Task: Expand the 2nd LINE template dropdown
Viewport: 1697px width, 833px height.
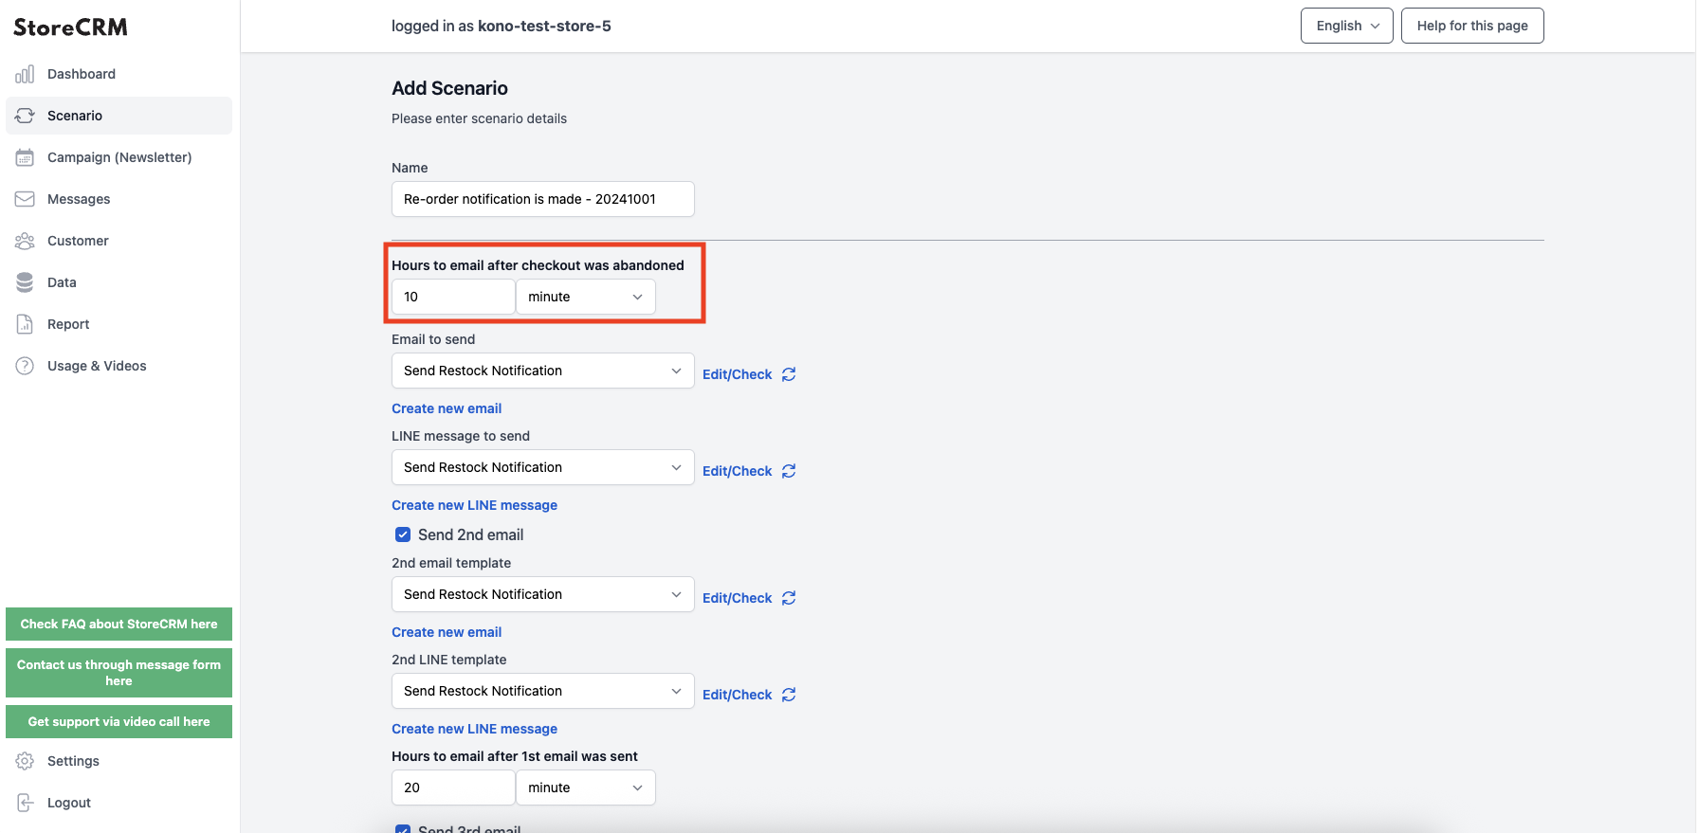Action: pyautogui.click(x=543, y=691)
